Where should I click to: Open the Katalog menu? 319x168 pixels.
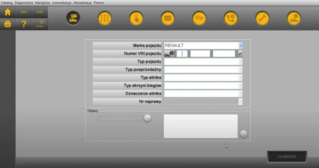point(7,3)
